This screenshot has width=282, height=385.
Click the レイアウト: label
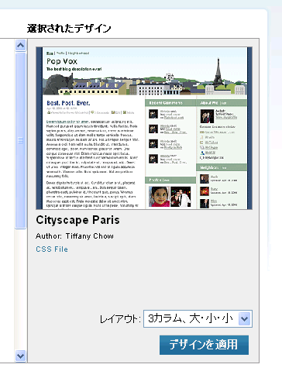(120, 319)
